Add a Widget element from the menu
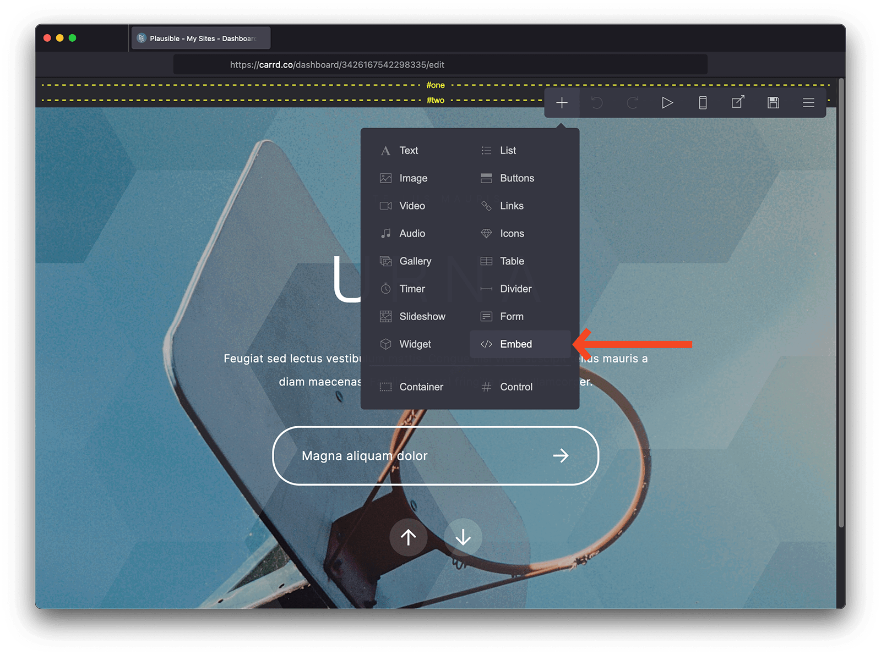 click(x=415, y=344)
